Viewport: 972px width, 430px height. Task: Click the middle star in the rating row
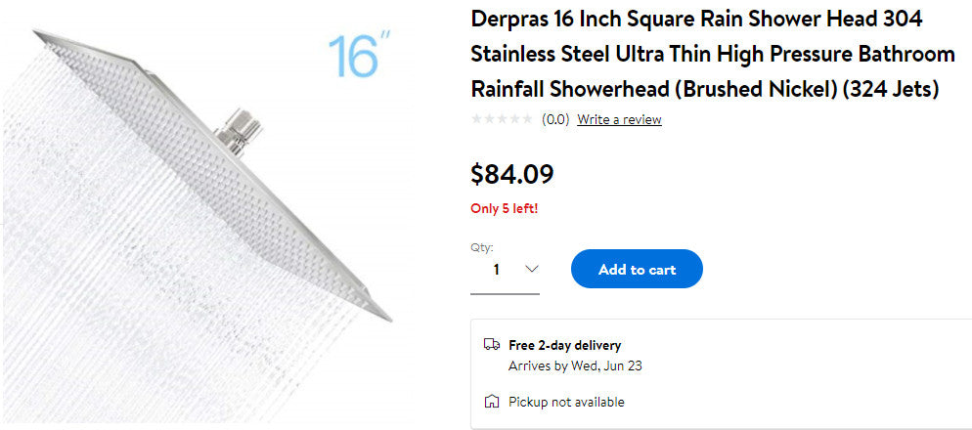point(504,119)
